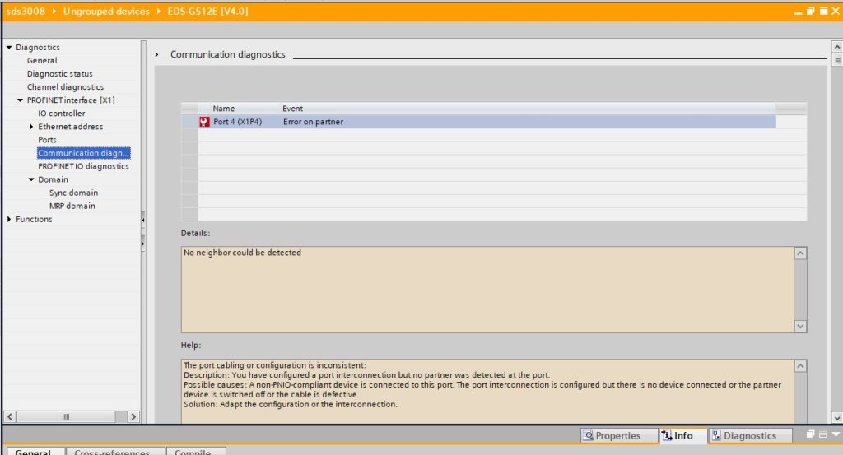Expand the Functions tree node
The width and height of the screenshot is (843, 455).
pyautogui.click(x=9, y=219)
